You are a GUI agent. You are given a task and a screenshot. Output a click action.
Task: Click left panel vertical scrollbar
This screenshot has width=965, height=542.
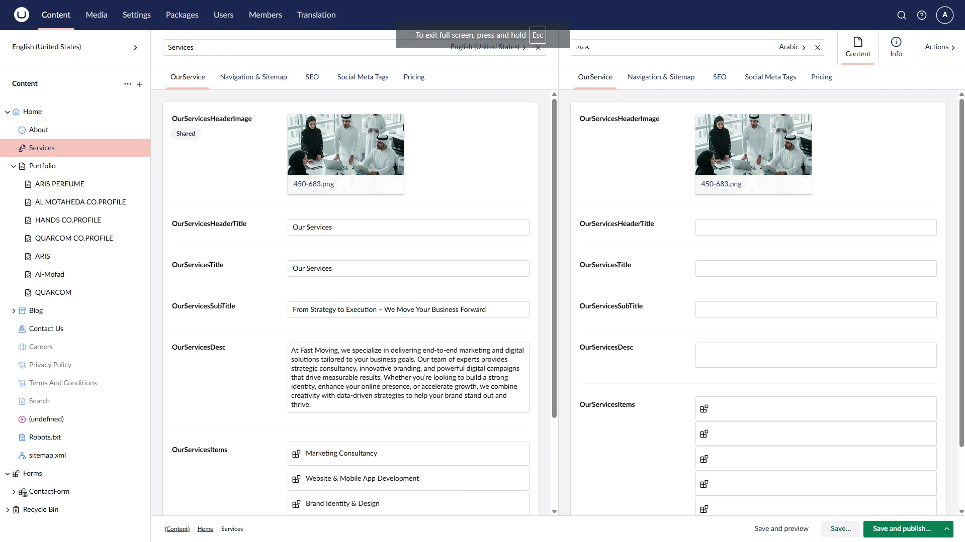pos(554,259)
